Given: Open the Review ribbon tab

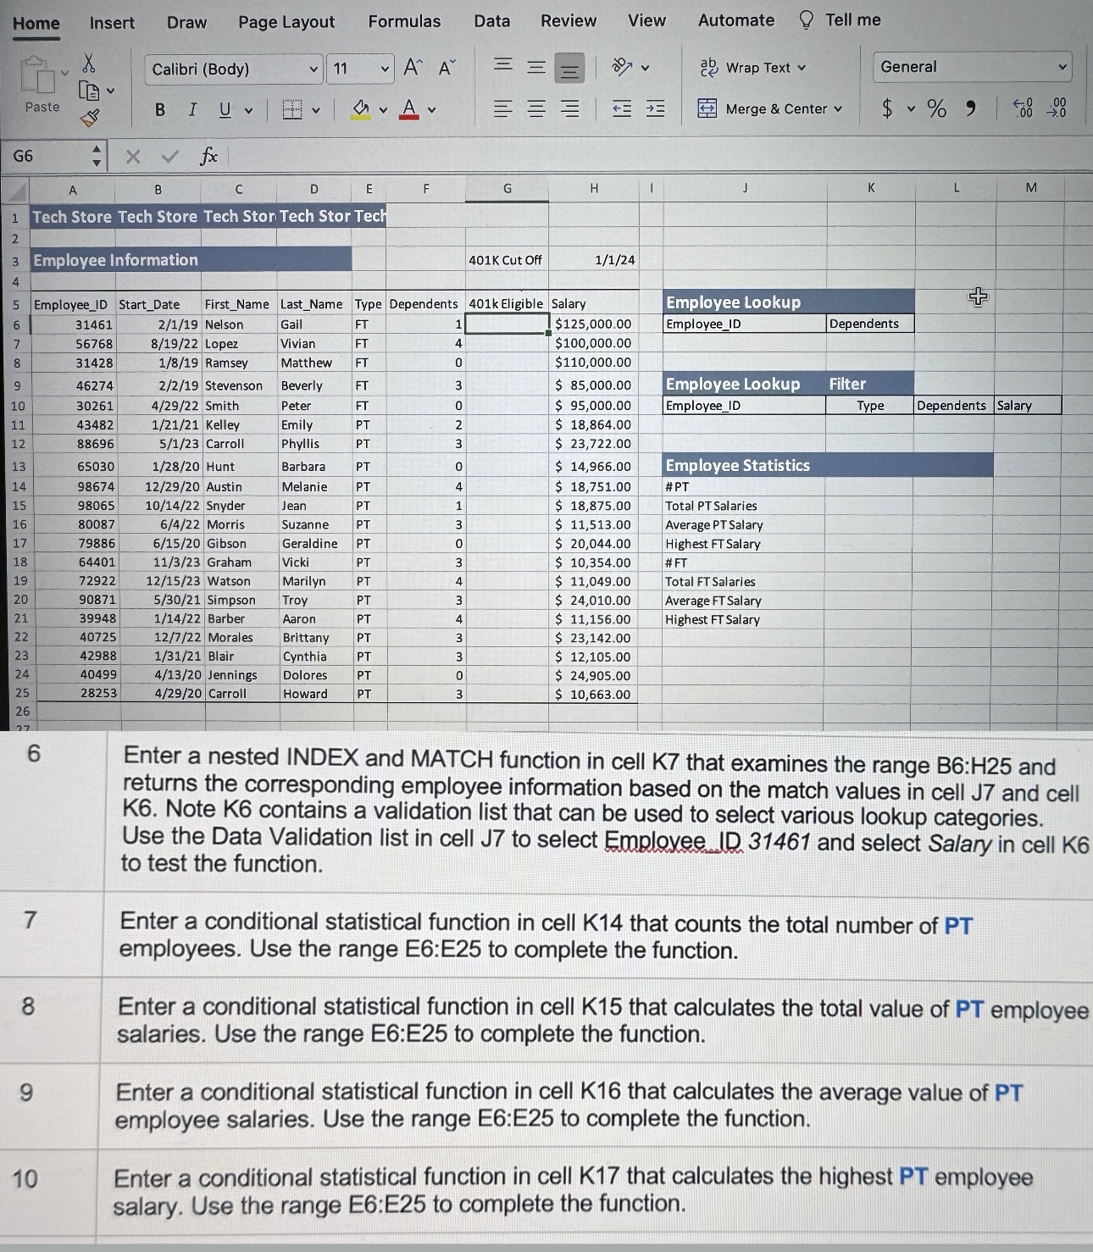Looking at the screenshot, I should point(569,20).
